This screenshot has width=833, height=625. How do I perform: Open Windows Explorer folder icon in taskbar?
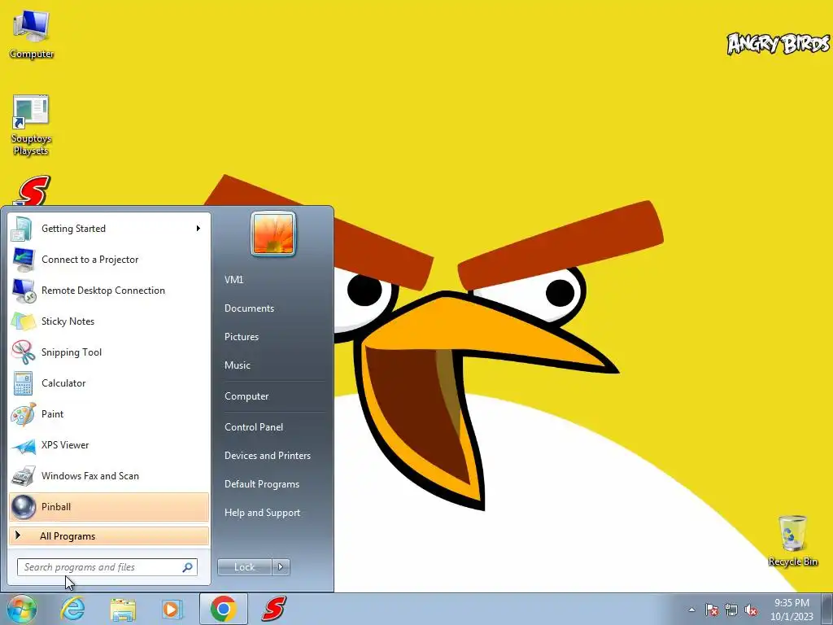(123, 609)
